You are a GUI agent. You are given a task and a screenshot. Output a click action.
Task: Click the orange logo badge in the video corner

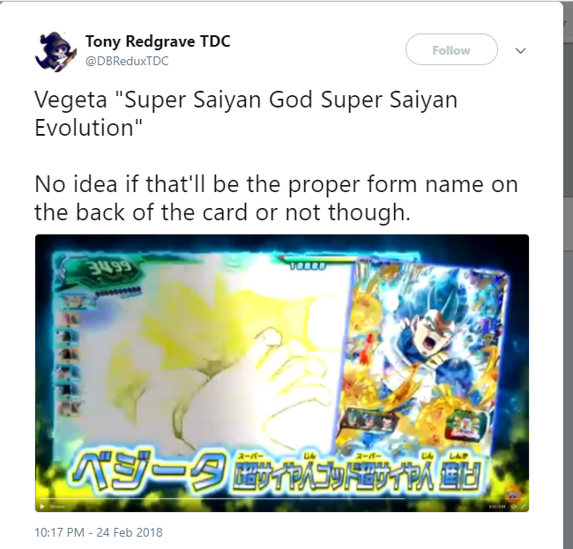click(512, 495)
